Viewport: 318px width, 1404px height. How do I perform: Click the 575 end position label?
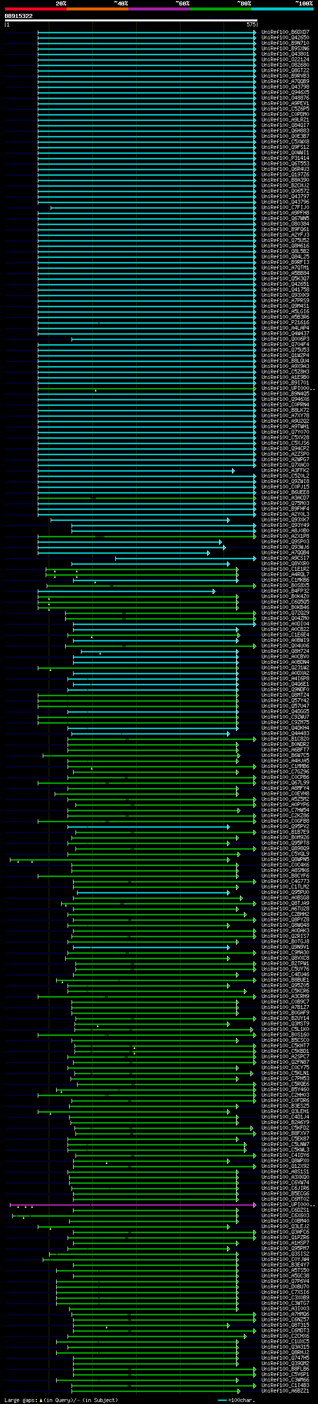tap(250, 24)
